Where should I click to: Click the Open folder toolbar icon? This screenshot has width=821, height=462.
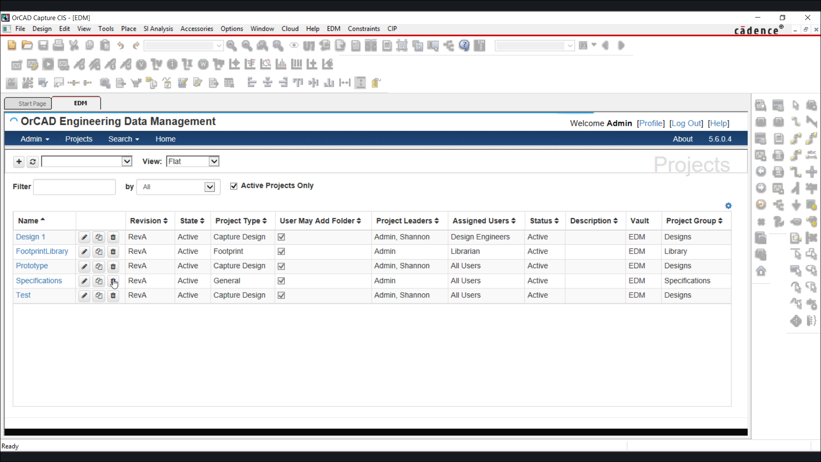[x=27, y=45]
